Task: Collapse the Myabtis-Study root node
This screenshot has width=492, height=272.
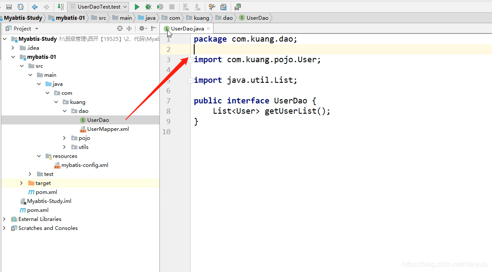Action: click(x=4, y=39)
